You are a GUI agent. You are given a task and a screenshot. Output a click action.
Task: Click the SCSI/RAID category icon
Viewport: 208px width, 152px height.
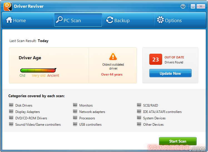click(x=139, y=105)
